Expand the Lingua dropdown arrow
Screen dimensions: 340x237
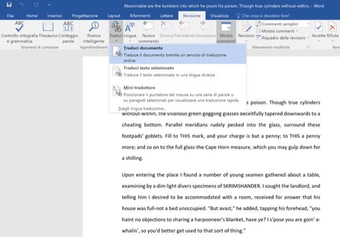tap(130, 41)
